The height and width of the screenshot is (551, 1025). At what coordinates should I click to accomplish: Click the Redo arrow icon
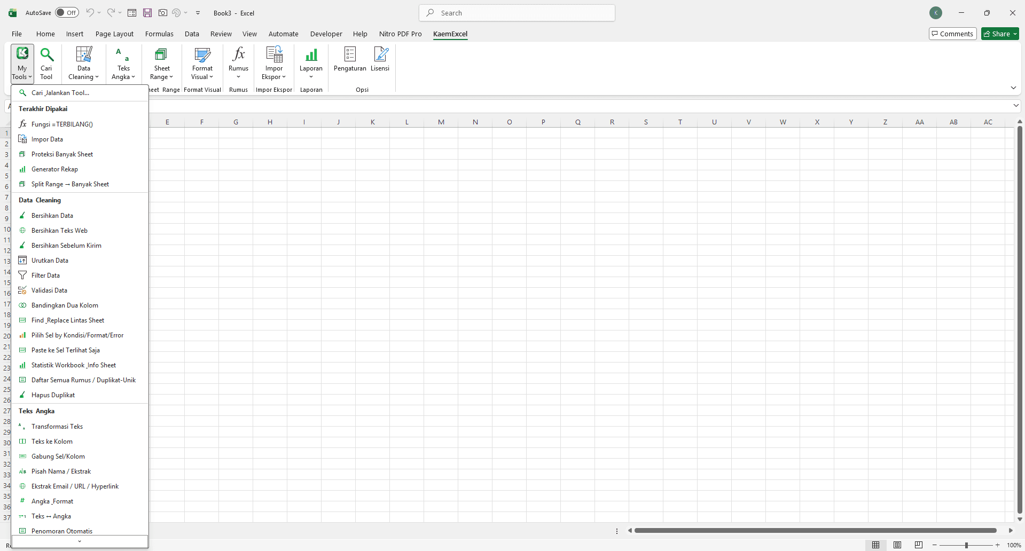pos(111,13)
